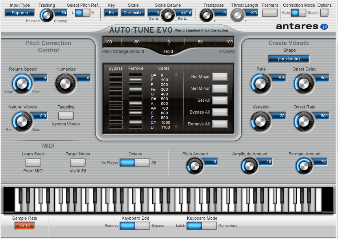Click the vibrato Rate knob

tap(260, 84)
